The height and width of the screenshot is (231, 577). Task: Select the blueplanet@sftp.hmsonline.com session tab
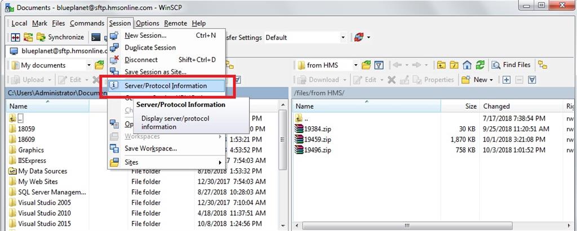(x=58, y=51)
